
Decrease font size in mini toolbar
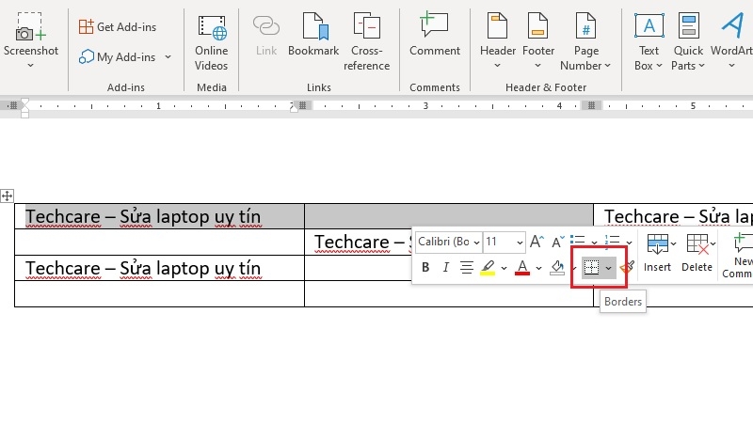pos(557,242)
